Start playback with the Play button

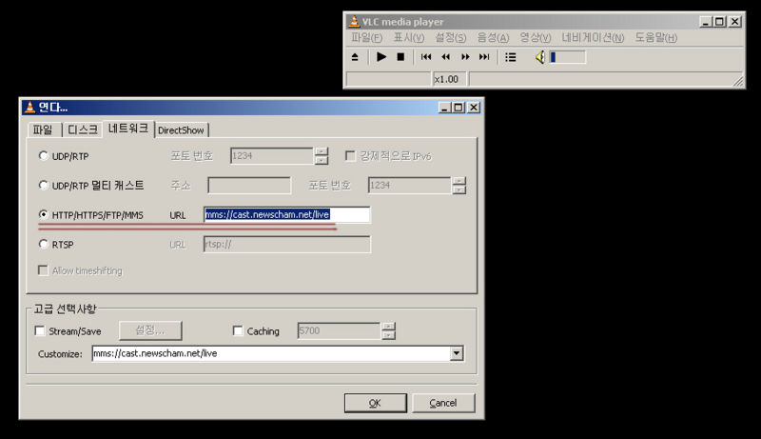[x=381, y=57]
